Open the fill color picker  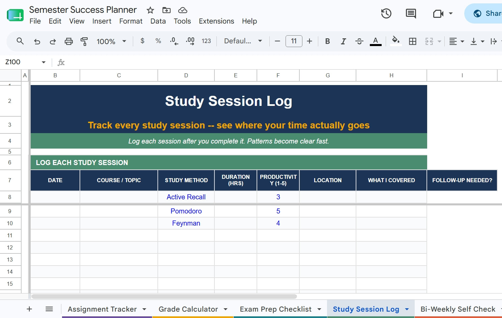[x=396, y=41]
